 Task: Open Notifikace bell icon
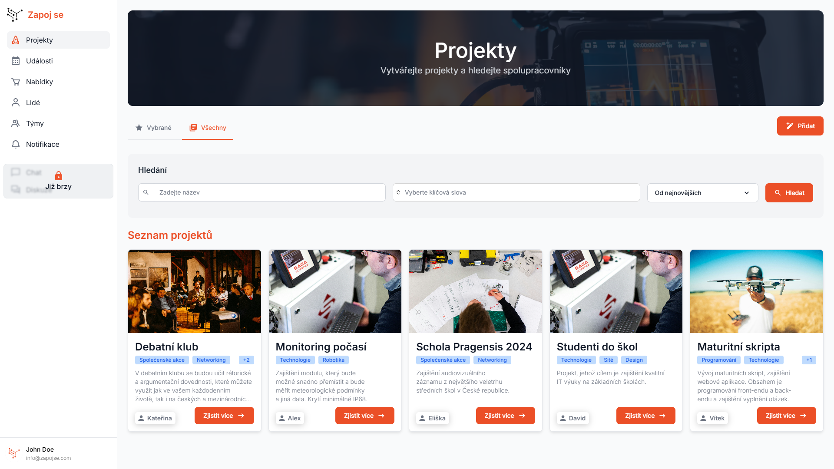tap(16, 144)
